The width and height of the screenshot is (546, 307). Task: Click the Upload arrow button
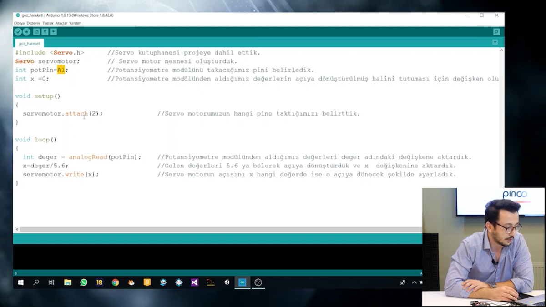click(x=26, y=32)
